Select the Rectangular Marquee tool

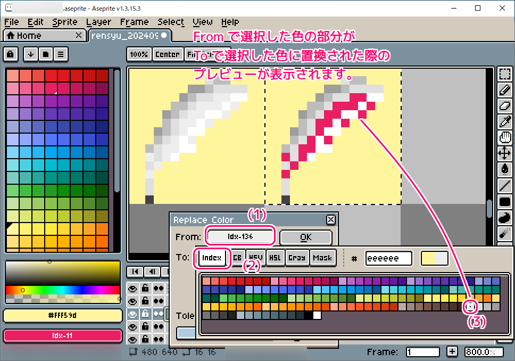point(504,74)
